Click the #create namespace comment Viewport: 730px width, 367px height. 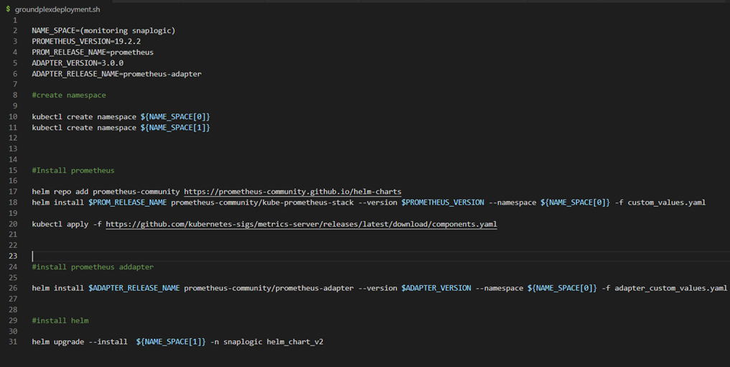pyautogui.click(x=69, y=95)
